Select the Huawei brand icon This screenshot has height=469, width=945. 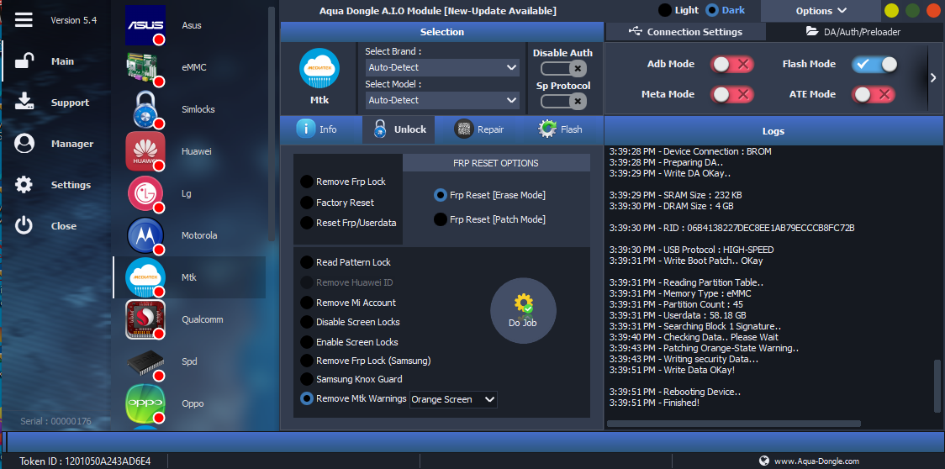tap(145, 151)
